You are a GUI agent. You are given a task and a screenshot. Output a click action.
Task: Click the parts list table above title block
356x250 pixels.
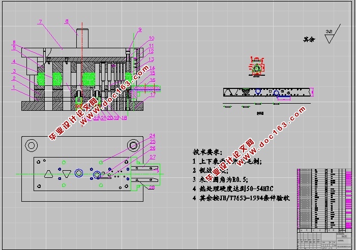[324, 199]
